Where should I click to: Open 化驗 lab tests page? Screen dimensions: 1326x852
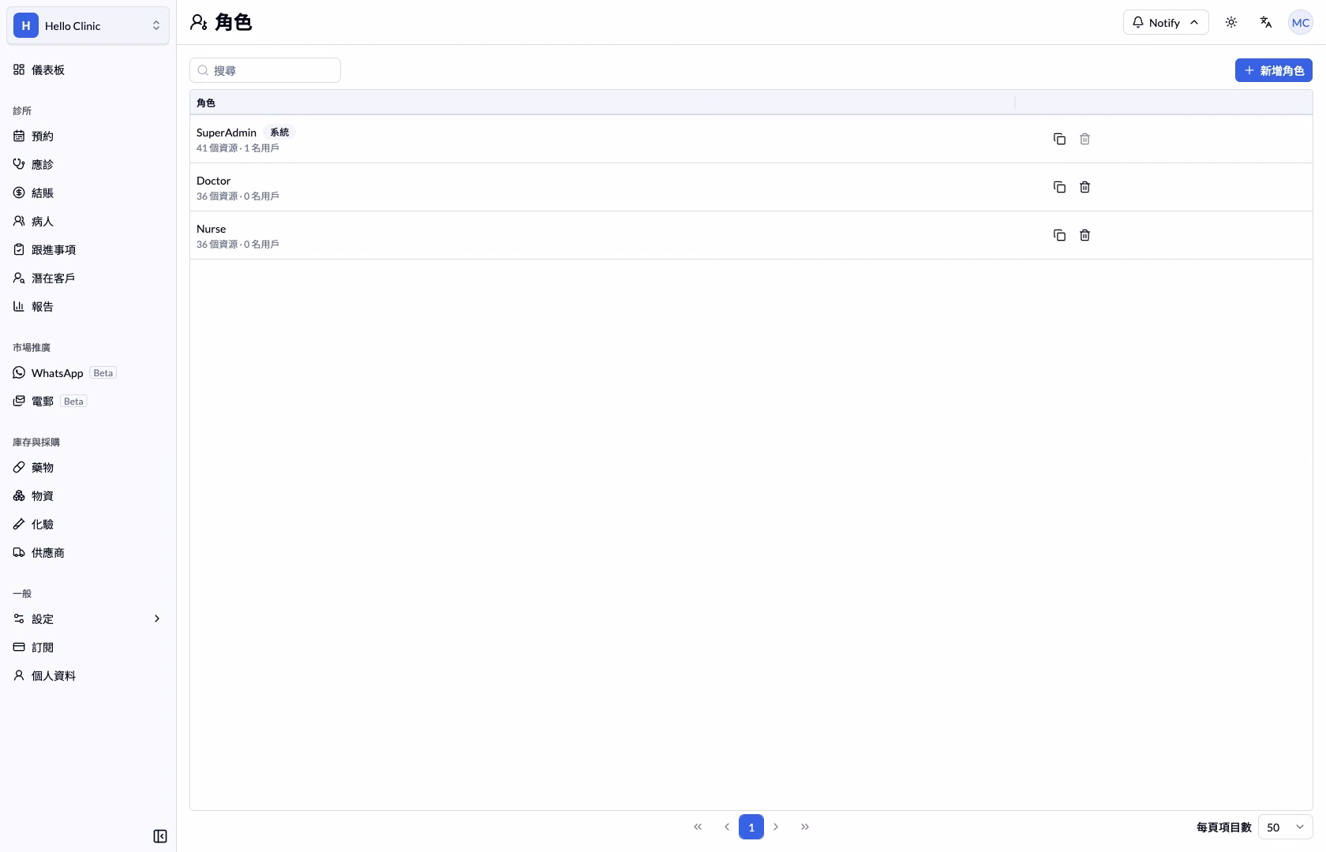point(88,524)
